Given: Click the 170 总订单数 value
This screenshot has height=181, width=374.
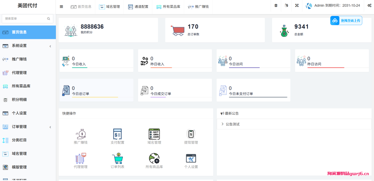Looking at the screenshot, I should click(x=193, y=27).
